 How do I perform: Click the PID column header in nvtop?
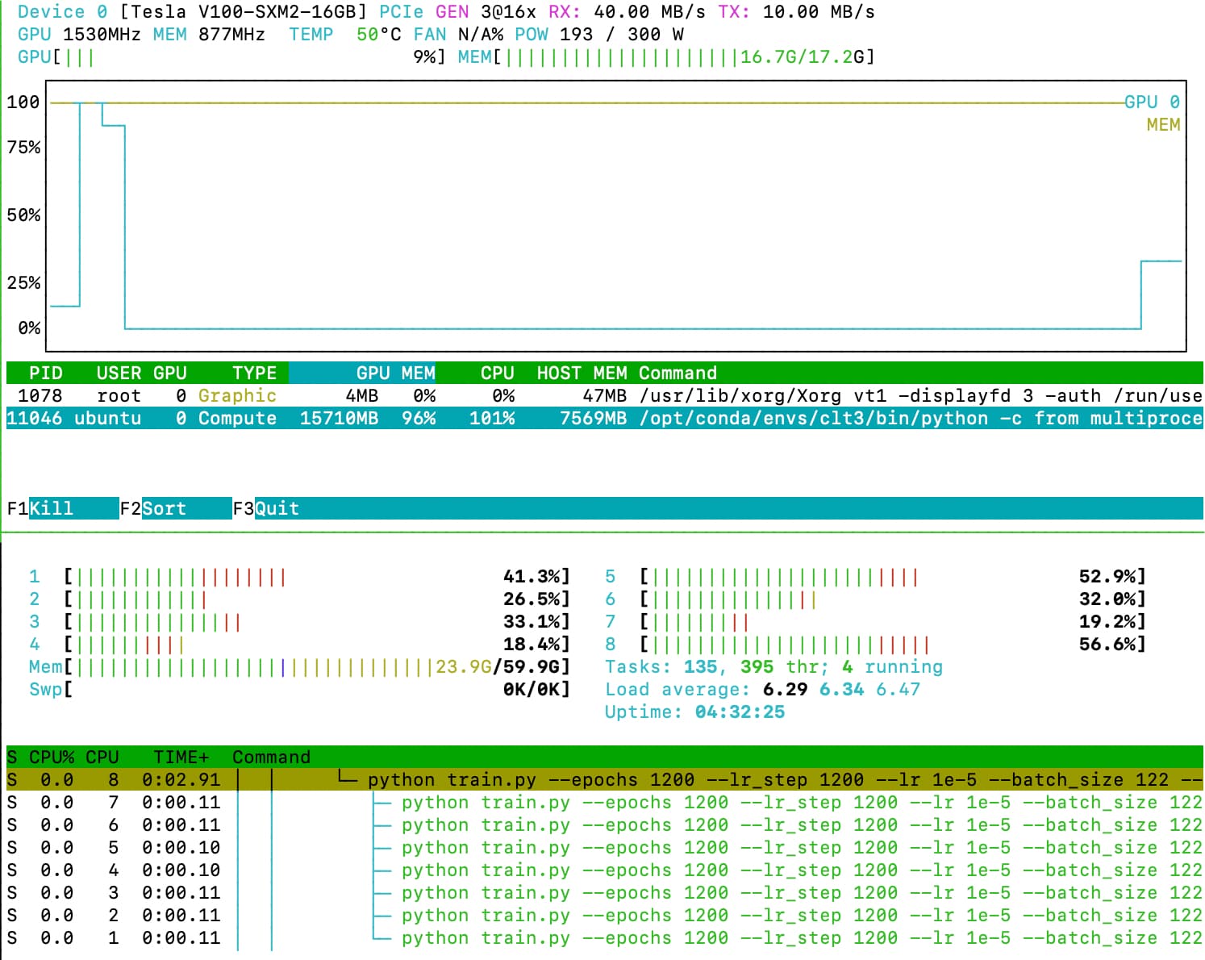coord(45,373)
